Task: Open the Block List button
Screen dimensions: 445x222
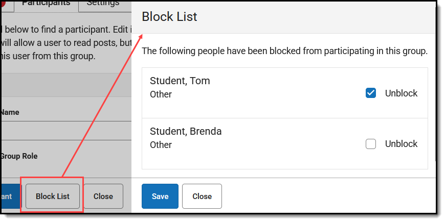Action: [53, 196]
